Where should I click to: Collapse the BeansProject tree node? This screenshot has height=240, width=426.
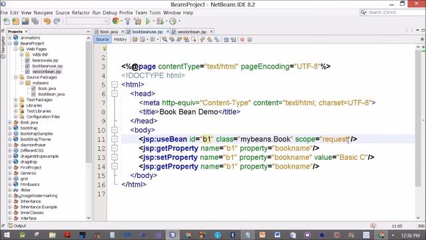tap(10, 43)
